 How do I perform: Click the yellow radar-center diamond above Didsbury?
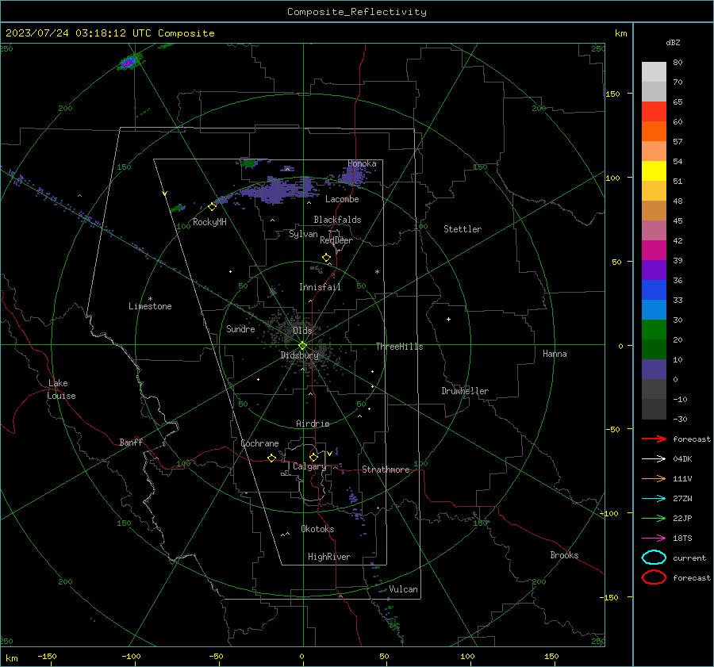coord(302,346)
